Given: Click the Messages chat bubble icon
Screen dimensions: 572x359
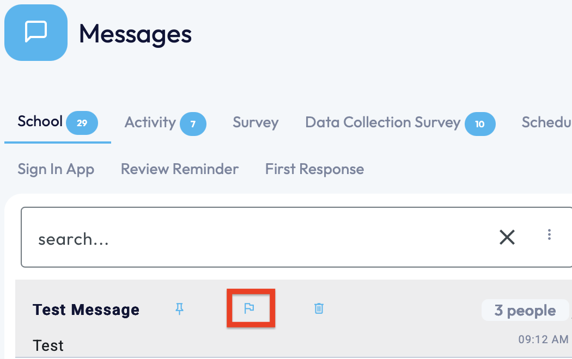Looking at the screenshot, I should 36,33.
